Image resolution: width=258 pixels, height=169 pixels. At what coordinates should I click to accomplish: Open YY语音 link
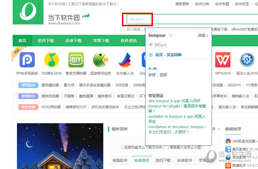(252, 85)
